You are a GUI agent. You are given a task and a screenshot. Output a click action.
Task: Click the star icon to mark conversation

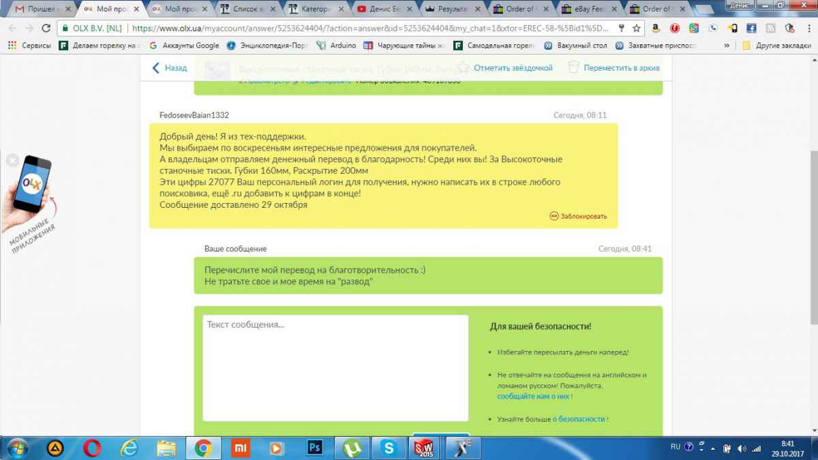(x=464, y=67)
